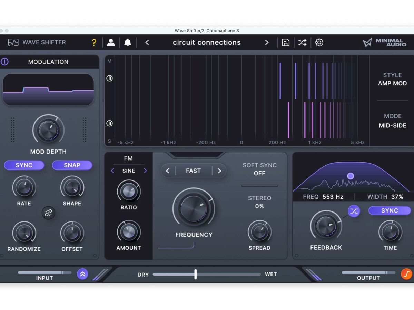Image resolution: width=414 pixels, height=310 pixels.
Task: Open the preset menu 'circuit connections'
Action: [x=207, y=43]
